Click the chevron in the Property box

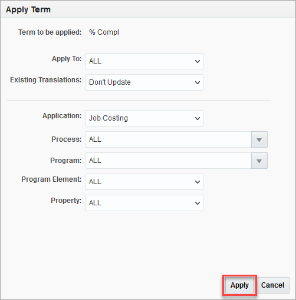point(198,203)
